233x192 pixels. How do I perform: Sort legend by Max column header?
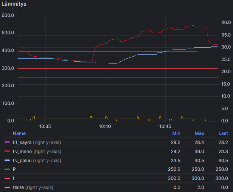point(199,133)
